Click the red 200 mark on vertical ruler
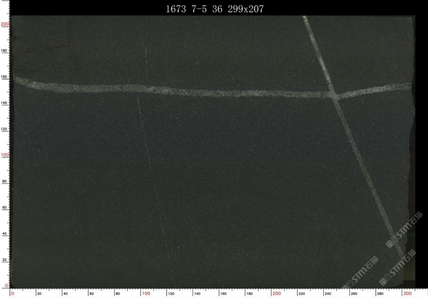The image size is (428, 298). coord(5,24)
